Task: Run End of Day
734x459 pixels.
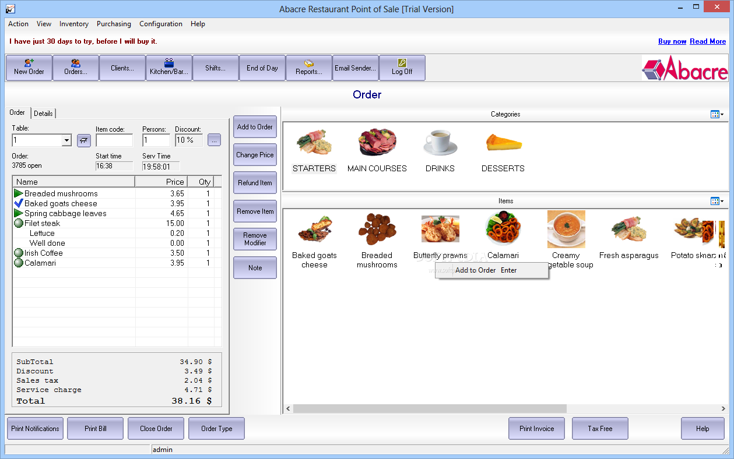Action: pos(262,68)
